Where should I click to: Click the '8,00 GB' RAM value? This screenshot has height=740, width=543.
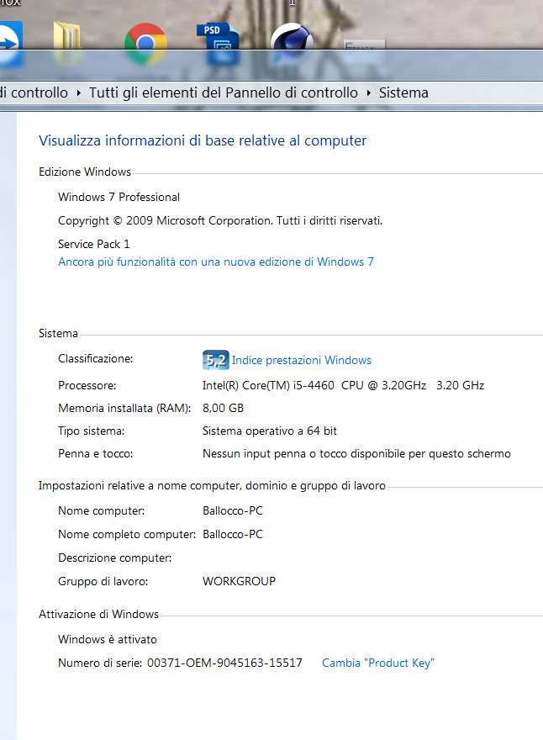[x=223, y=408]
